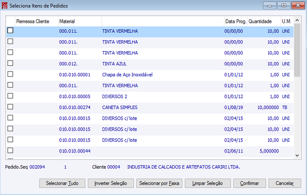Select the 'TINTA AZUL' description cell
The image size is (307, 195).
(x=114, y=64)
